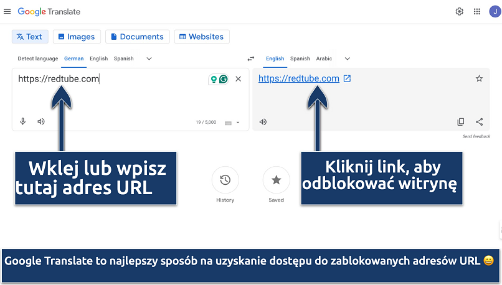Listen to the source text
Image resolution: width=502 pixels, height=285 pixels.
(41, 121)
